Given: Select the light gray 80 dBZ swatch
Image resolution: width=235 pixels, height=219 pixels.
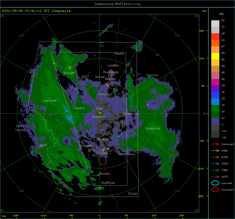Looking at the screenshot, I should coord(215,24).
